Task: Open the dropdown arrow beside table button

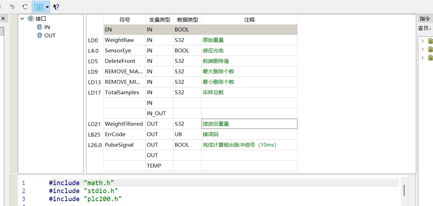Action: pos(47,7)
